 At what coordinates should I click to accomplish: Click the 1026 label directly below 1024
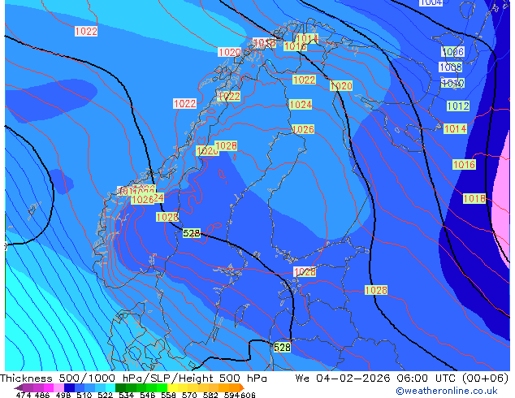[x=303, y=129]
